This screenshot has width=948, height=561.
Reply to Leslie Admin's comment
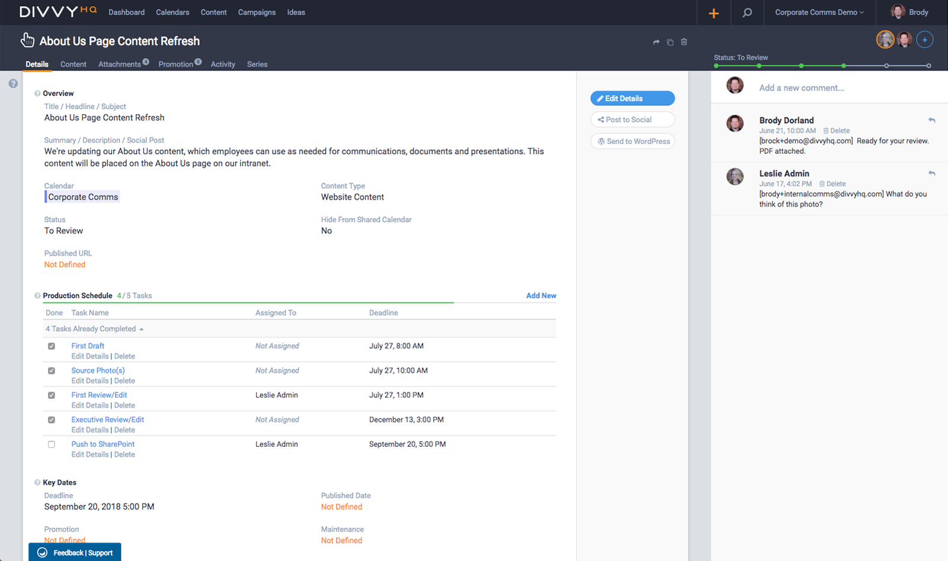932,173
